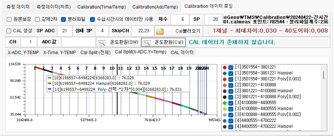Open the 측정 데이터 tab

pyautogui.click(x=18, y=7)
